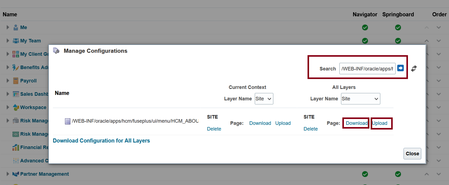Click the Navigator check mark for My Team
Screen dimensions: 449x185
point(365,41)
